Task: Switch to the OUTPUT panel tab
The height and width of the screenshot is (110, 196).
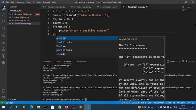Action: (58, 61)
